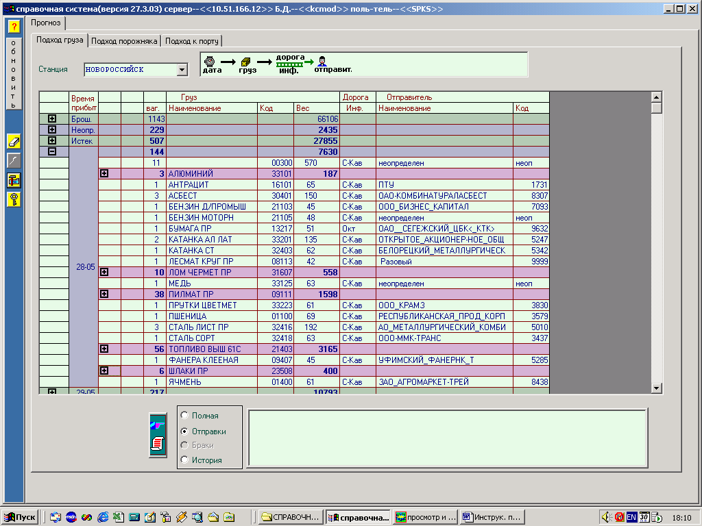Select the 'Браки' radio option
Image resolution: width=702 pixels, height=526 pixels.
point(184,445)
